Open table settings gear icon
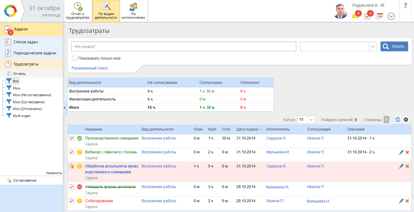 point(406,120)
